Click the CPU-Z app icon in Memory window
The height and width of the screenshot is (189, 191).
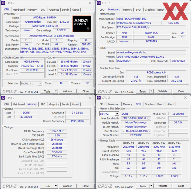(x=3, y=98)
